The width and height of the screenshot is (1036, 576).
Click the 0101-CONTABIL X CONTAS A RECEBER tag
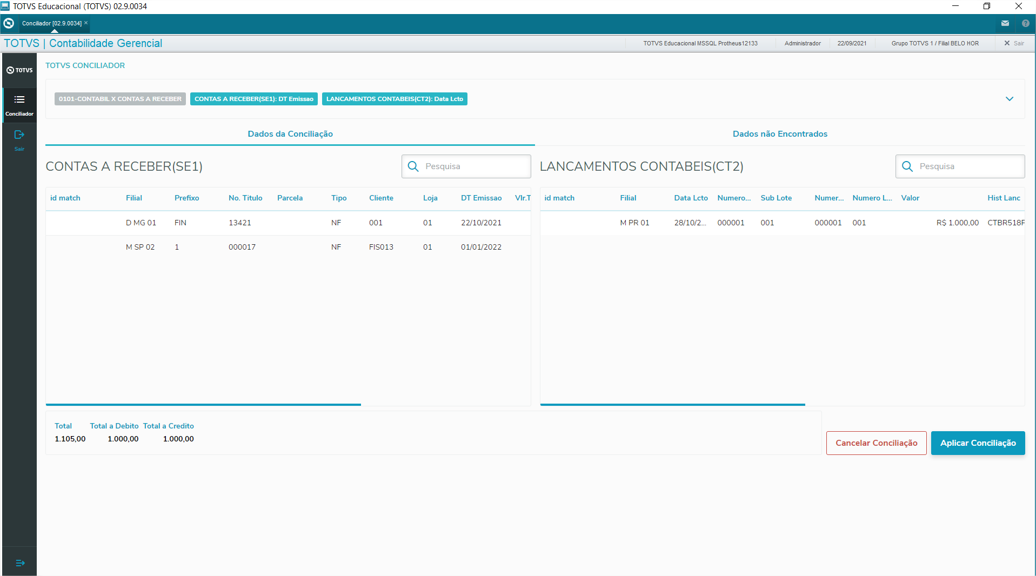tap(120, 99)
